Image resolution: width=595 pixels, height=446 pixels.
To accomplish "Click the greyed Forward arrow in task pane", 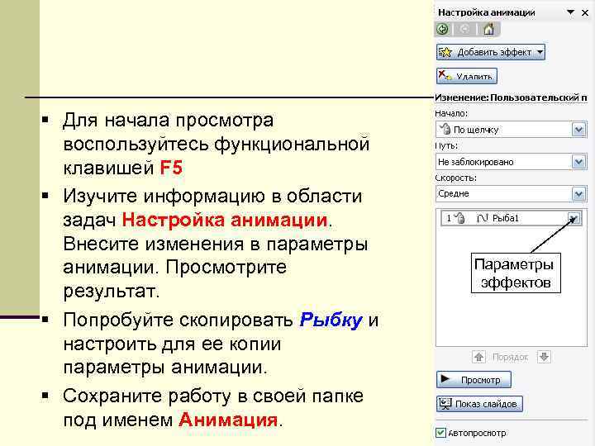I will [464, 29].
